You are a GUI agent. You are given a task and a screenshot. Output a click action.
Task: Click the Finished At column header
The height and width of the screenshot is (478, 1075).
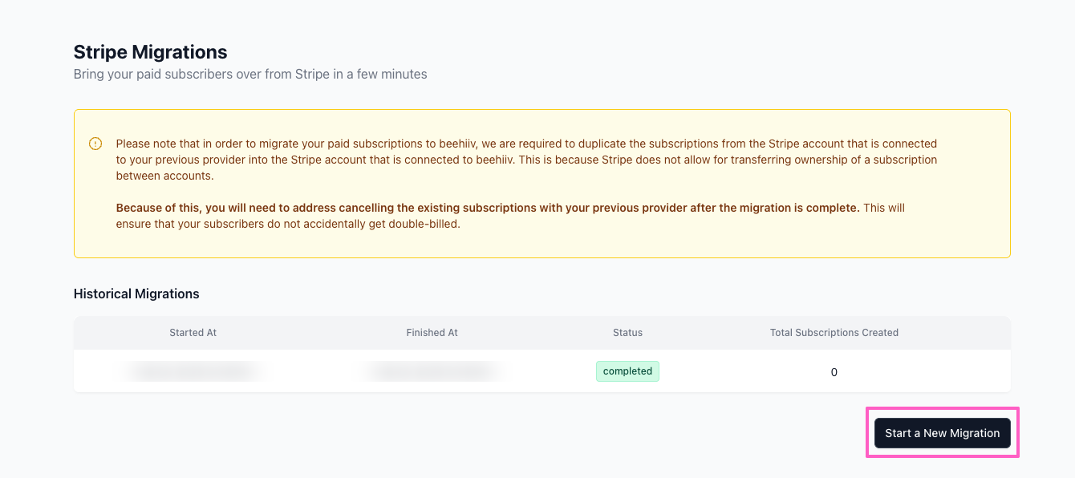[x=432, y=332]
